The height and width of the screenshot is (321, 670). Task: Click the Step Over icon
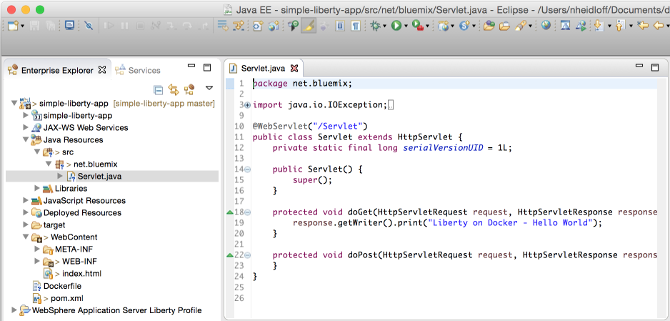point(187,26)
